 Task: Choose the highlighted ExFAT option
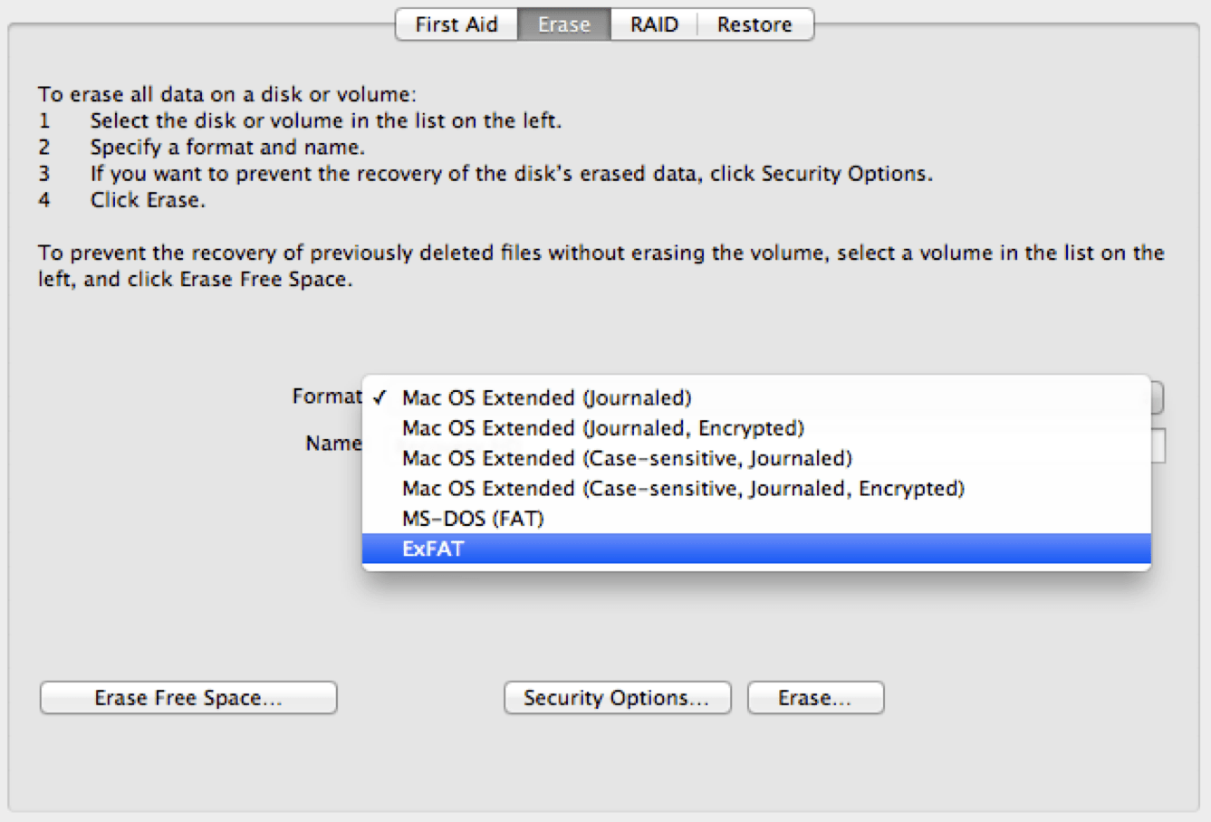point(756,549)
